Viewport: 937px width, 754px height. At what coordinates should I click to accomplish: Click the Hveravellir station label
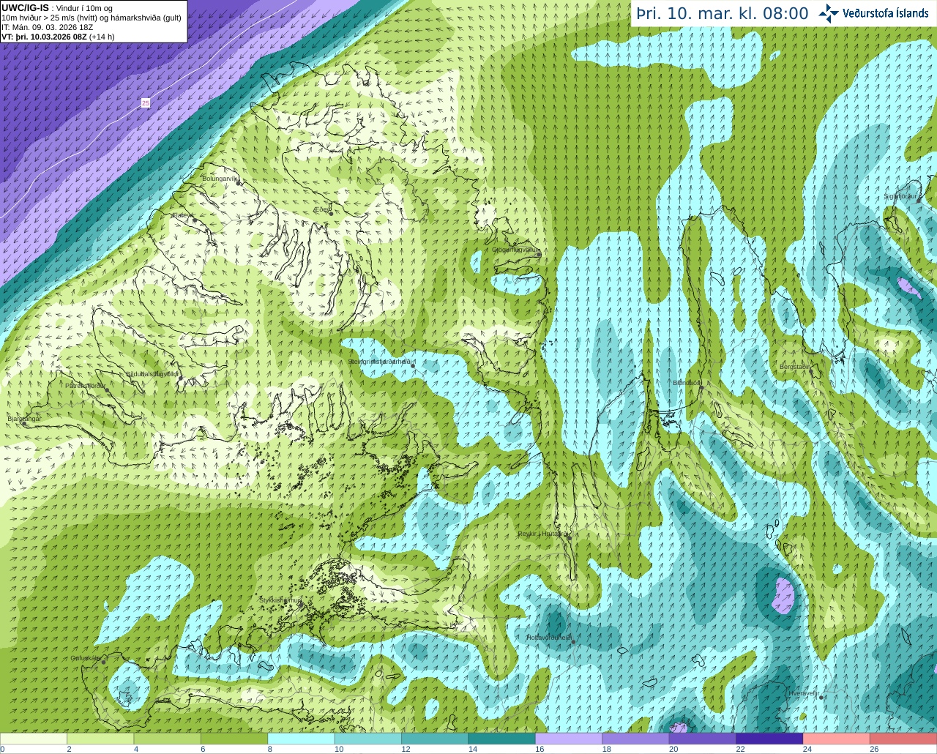coord(803,693)
